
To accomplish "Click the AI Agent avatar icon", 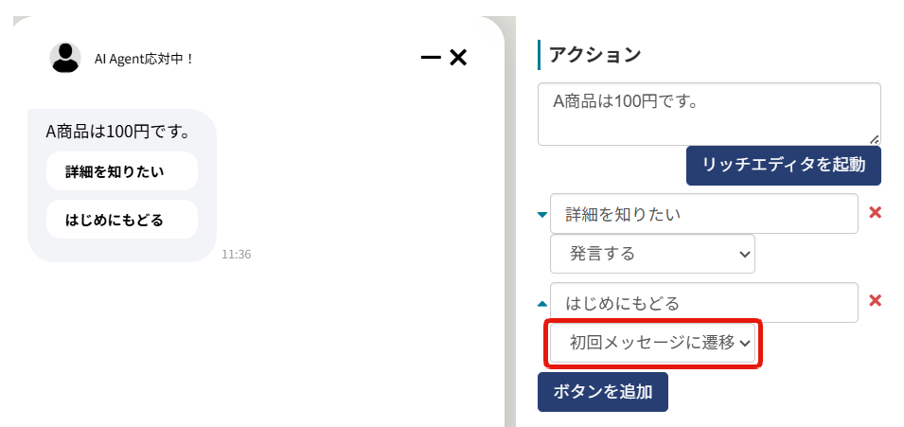I will coord(65,58).
